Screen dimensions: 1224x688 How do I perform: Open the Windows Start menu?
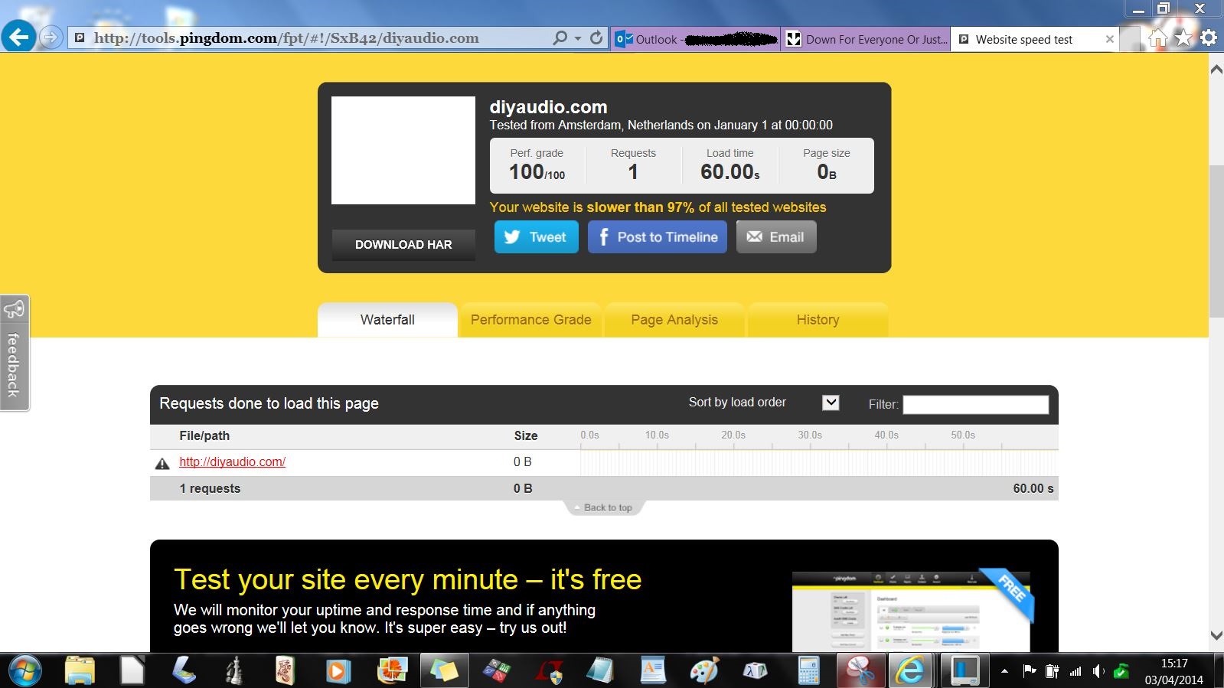[x=24, y=671]
